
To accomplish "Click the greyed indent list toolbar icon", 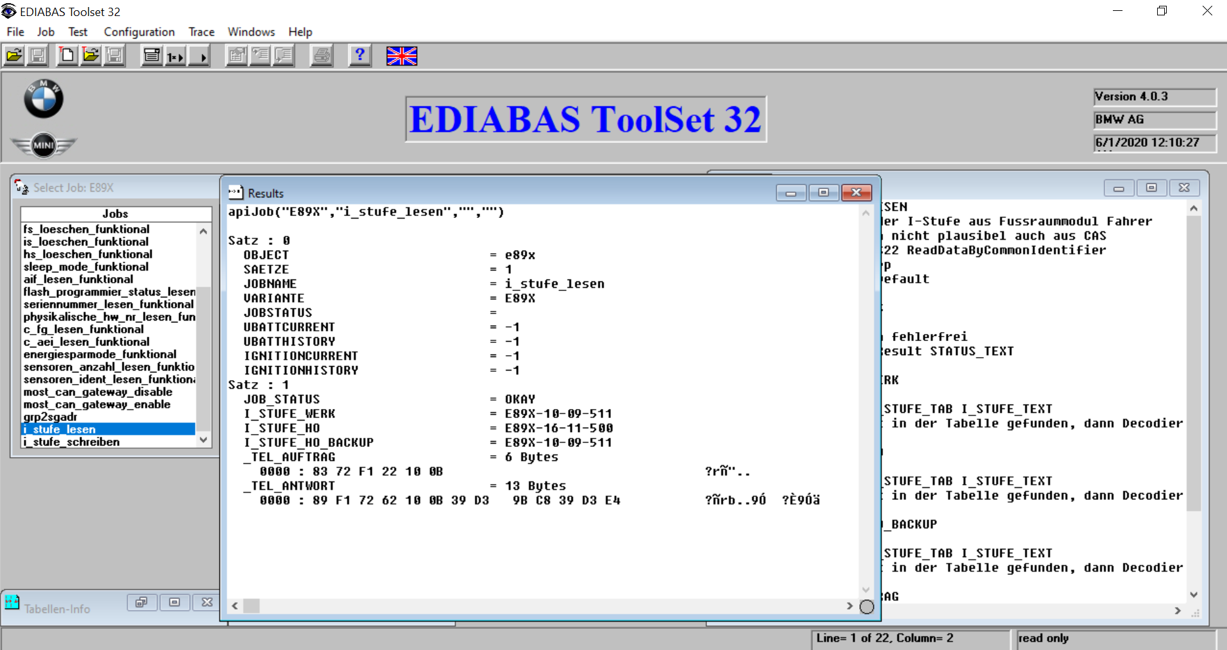I will tap(260, 56).
